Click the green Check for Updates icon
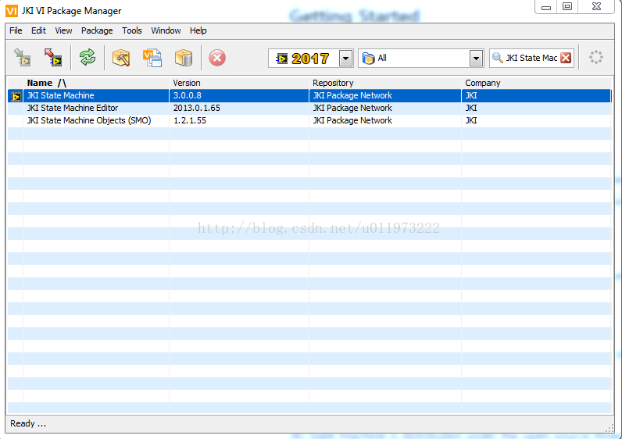The width and height of the screenshot is (622, 439). (88, 58)
